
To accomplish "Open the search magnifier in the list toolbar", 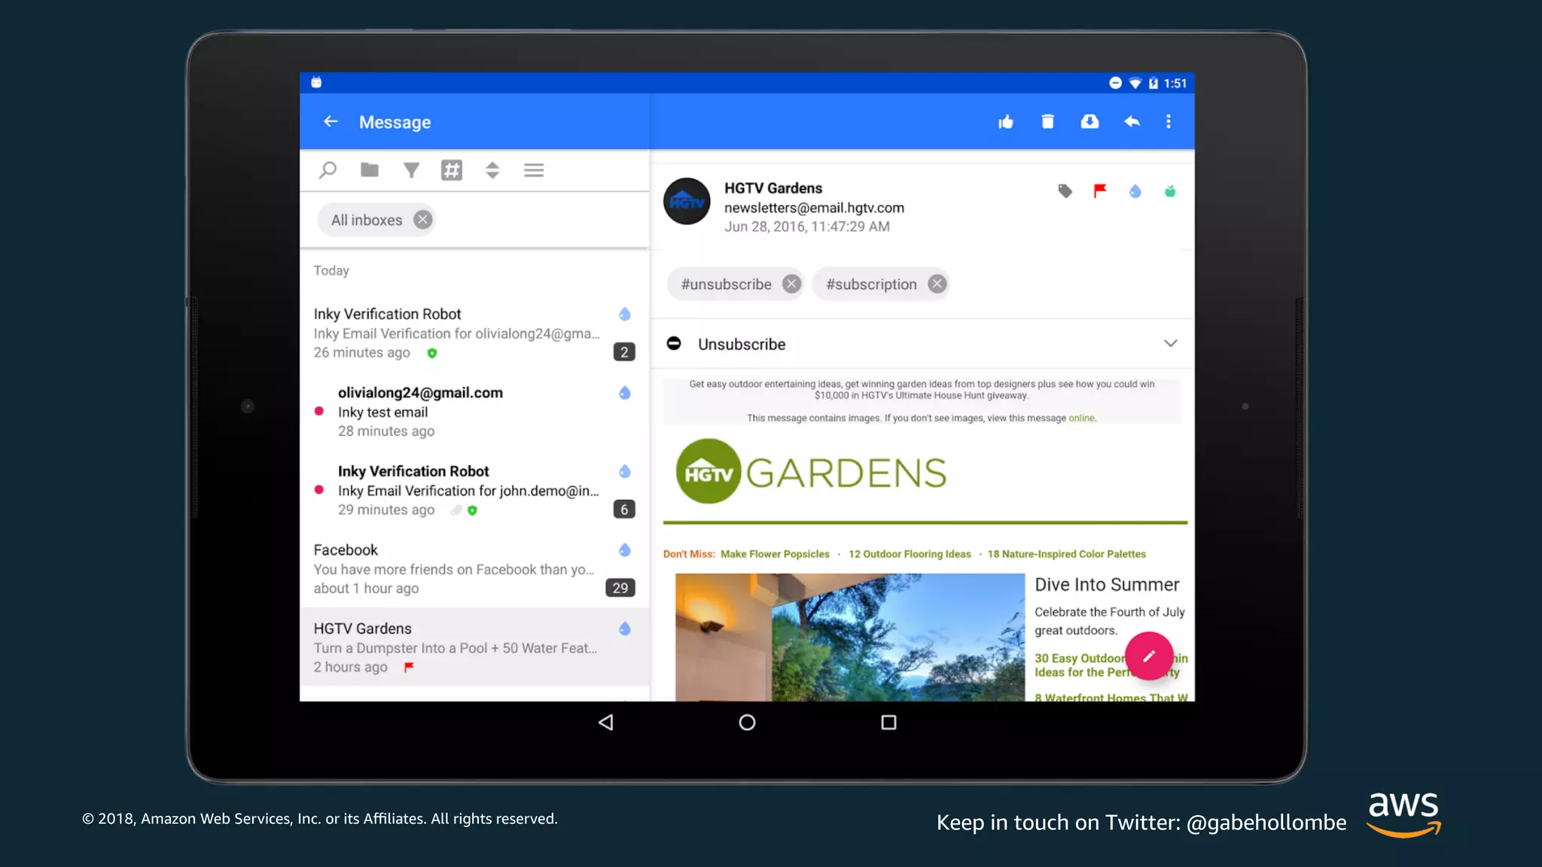I will click(328, 170).
